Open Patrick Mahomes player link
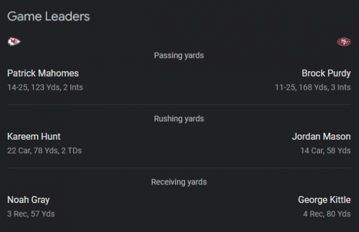The width and height of the screenshot is (359, 232). click(43, 74)
